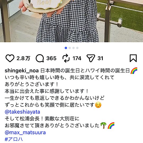Tap the heart icon to like the post
This screenshot has height=143, width=143.
click(x=10, y=58)
